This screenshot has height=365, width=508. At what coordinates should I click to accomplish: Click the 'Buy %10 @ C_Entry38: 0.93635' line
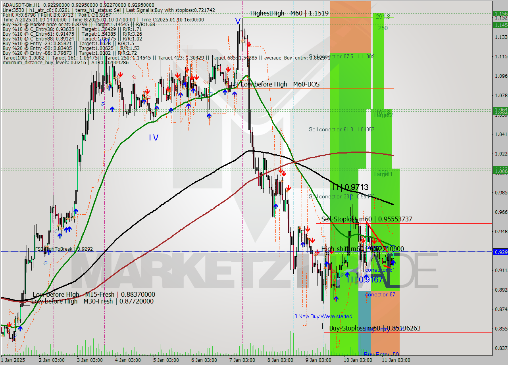click(x=72, y=29)
